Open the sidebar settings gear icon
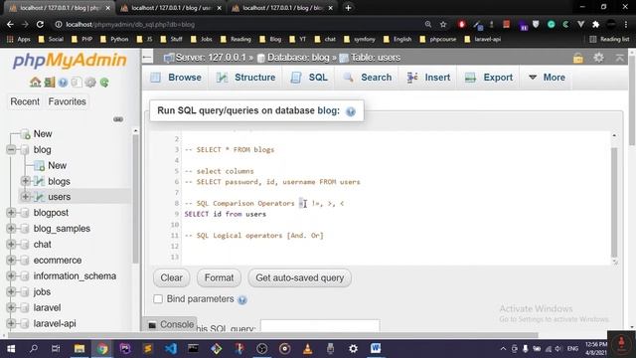 [x=90, y=83]
